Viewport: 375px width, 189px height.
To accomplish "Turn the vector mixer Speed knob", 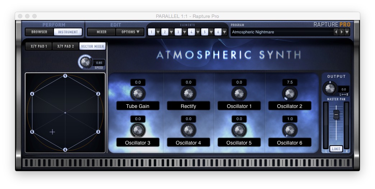I will [x=85, y=62].
